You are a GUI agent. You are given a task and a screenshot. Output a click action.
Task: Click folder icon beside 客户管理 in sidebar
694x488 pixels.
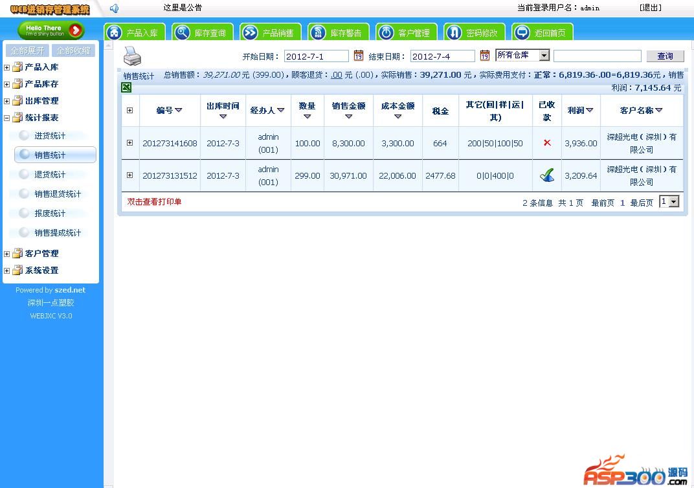click(17, 253)
